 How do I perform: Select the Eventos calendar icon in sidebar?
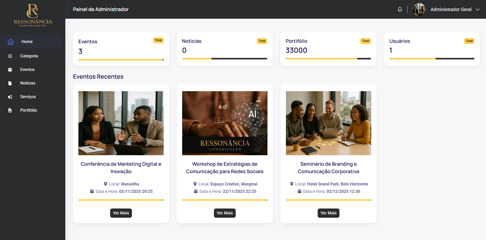click(10, 69)
